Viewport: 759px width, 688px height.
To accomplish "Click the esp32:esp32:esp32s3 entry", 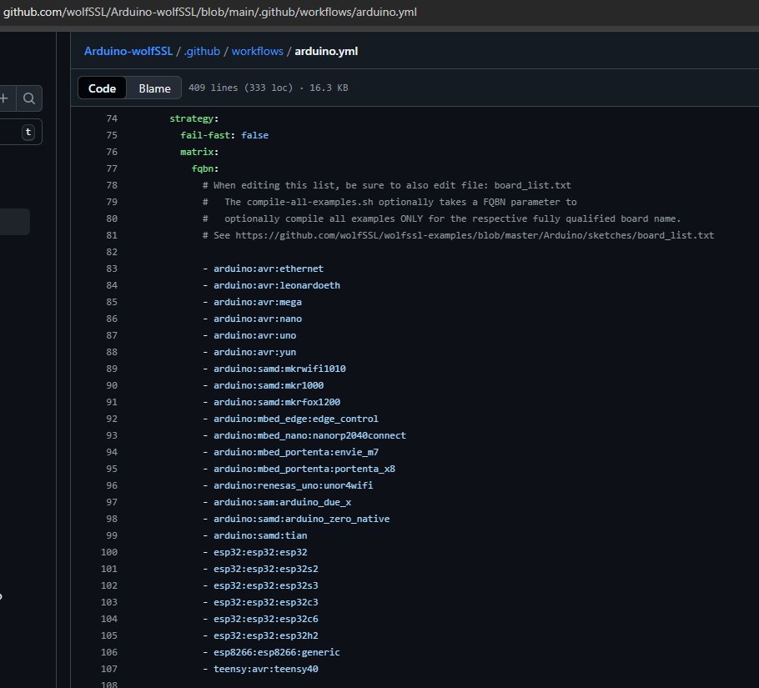I will click(x=266, y=585).
